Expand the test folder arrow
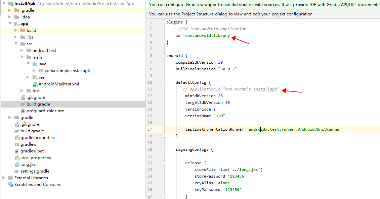 point(22,90)
